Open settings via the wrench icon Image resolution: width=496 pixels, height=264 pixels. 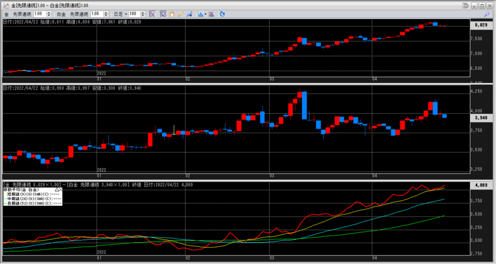point(487,14)
